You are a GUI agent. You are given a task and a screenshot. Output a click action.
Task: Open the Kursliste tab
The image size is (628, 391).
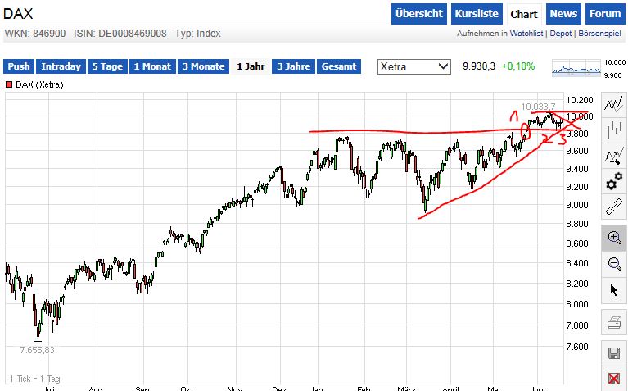coord(475,14)
